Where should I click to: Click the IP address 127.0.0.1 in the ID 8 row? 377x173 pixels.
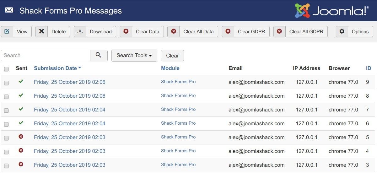click(307, 96)
